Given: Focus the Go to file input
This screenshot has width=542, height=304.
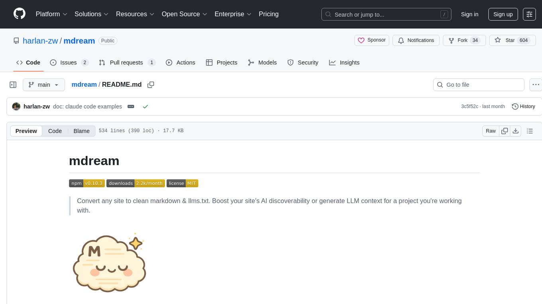Looking at the screenshot, I should click(x=479, y=85).
